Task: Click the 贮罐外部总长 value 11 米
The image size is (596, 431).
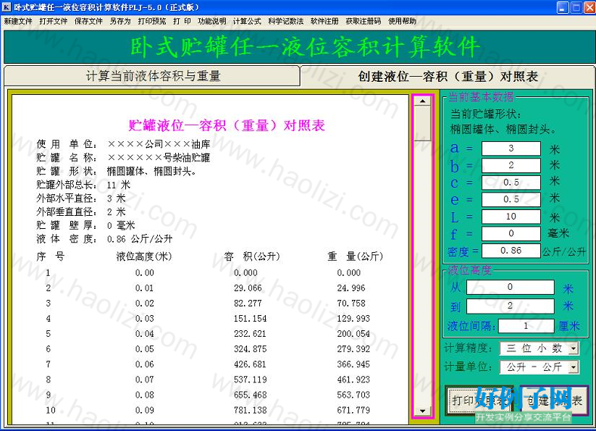Action: pyautogui.click(x=119, y=185)
